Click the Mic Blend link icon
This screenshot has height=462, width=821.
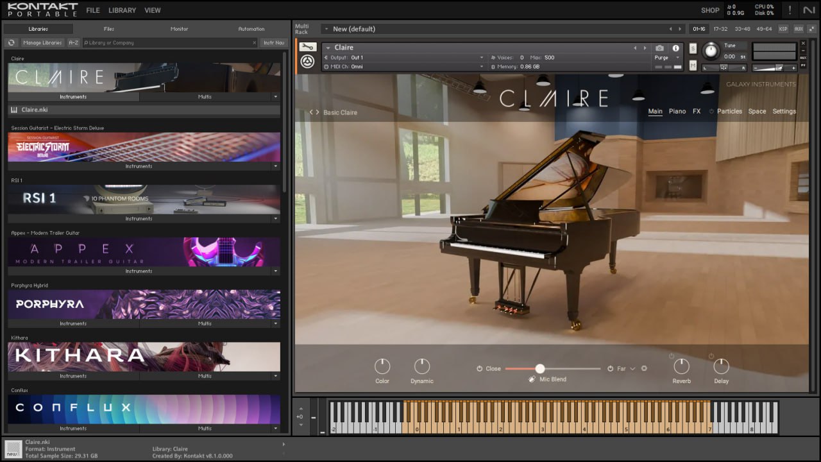pos(532,379)
